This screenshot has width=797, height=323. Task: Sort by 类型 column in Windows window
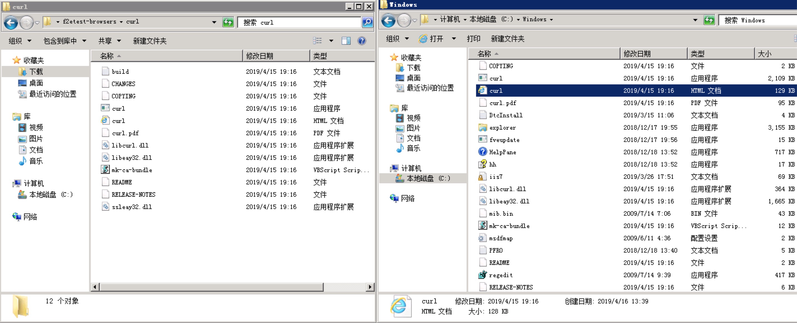721,54
